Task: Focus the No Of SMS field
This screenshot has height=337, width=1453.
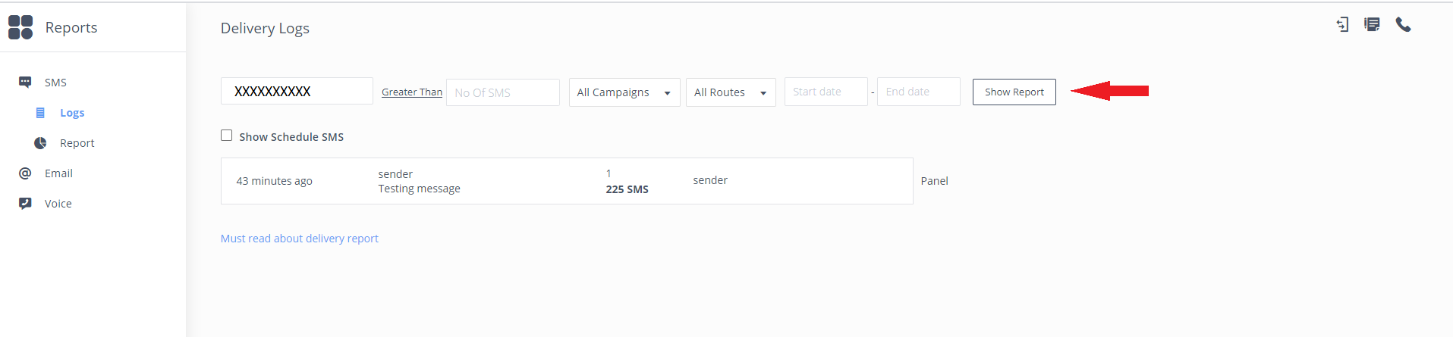Action: (503, 92)
